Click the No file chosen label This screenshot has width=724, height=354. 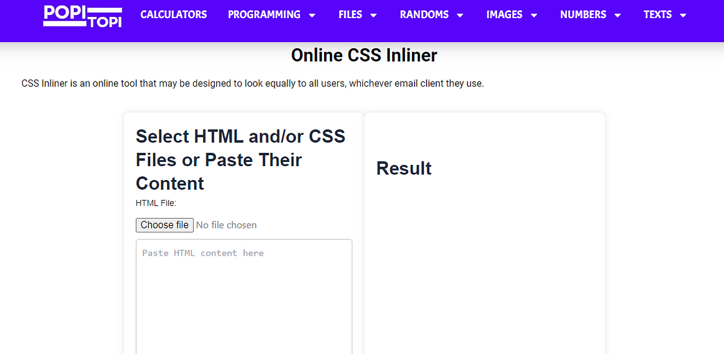tap(226, 225)
